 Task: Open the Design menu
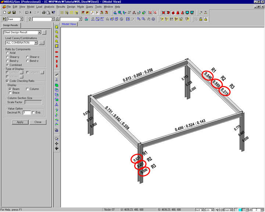tap(71, 7)
